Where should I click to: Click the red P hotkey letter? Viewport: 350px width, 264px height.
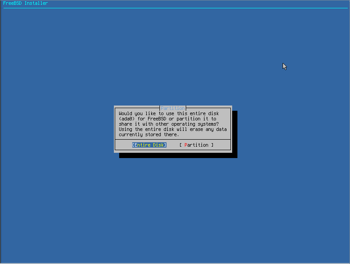(x=186, y=145)
